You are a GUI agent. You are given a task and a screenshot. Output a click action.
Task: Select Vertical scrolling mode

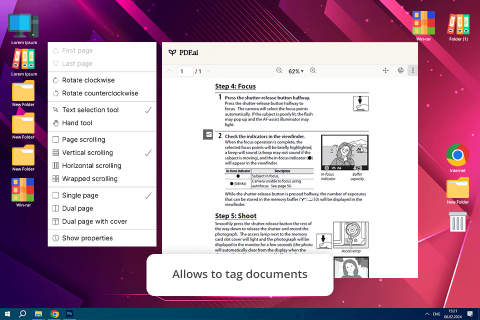click(x=102, y=153)
